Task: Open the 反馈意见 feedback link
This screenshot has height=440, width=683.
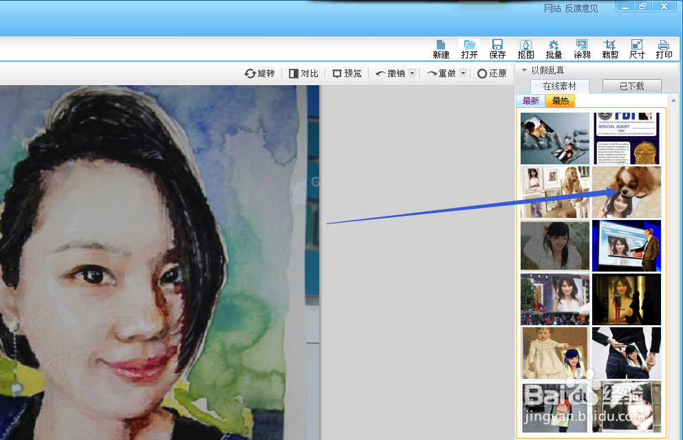Action: pos(581,8)
